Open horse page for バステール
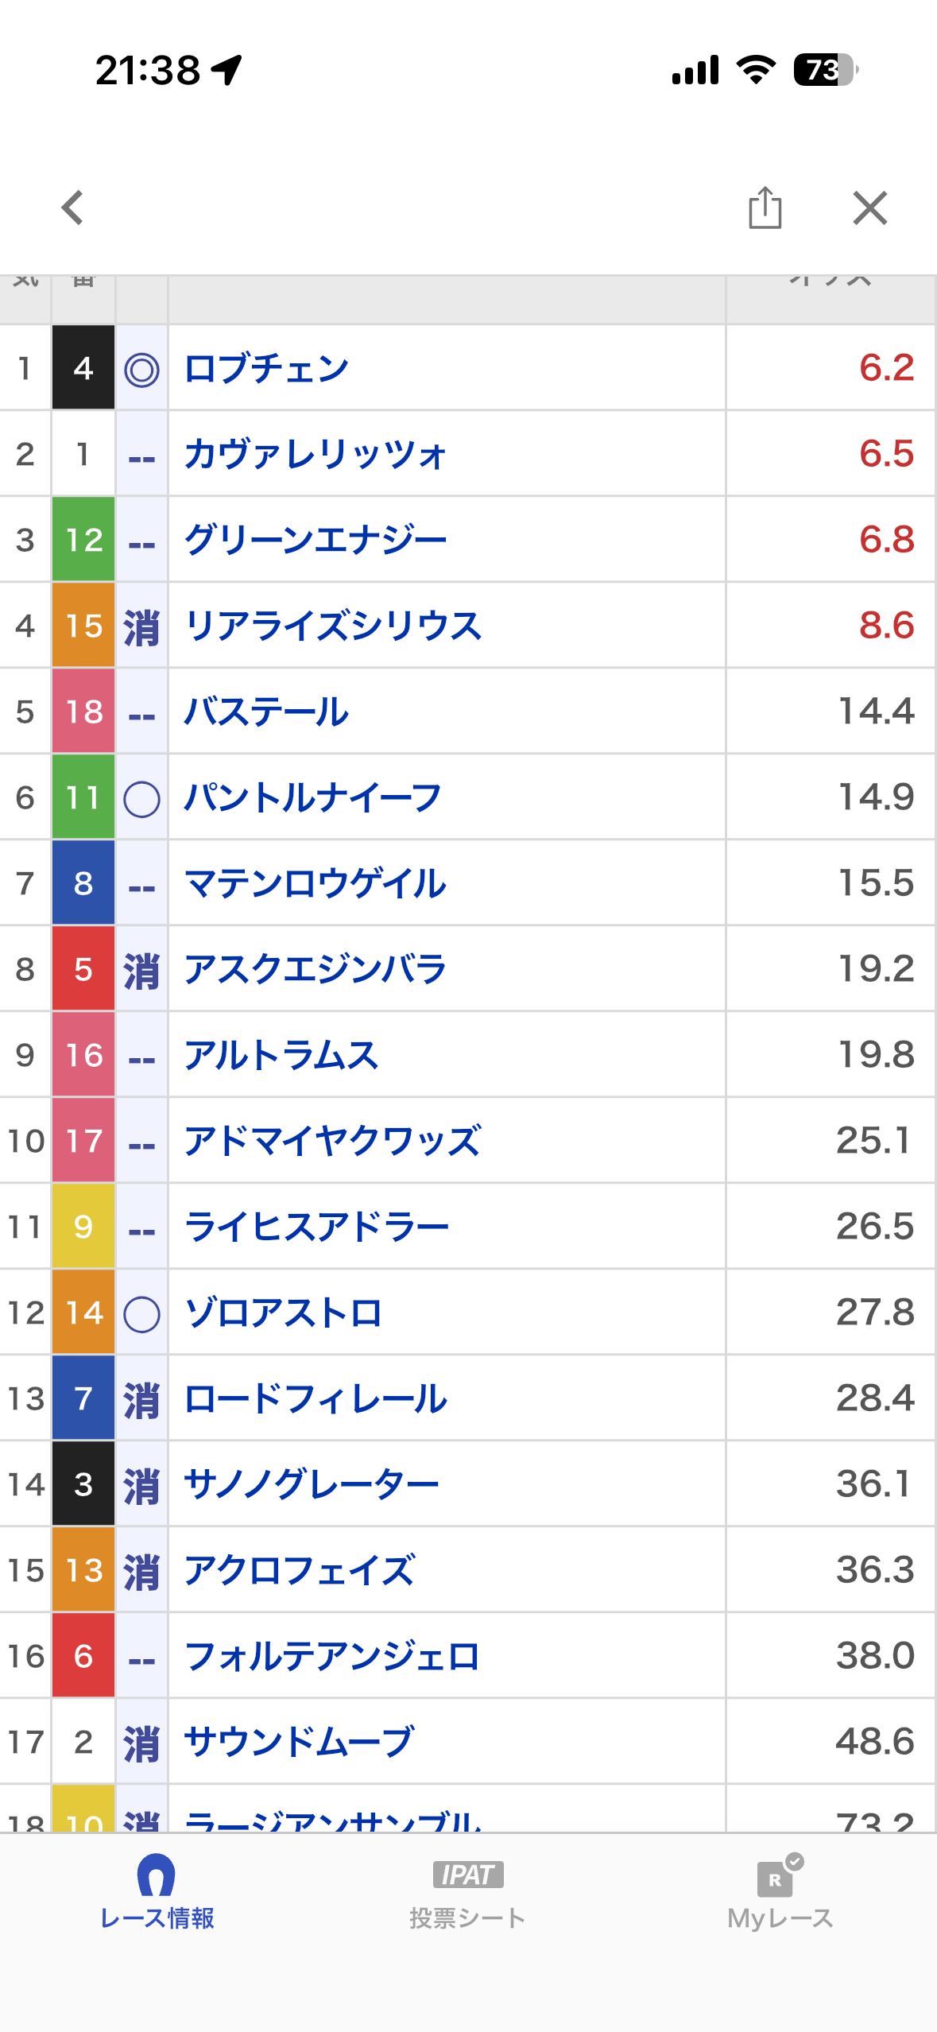The height and width of the screenshot is (2032, 937). click(x=266, y=712)
